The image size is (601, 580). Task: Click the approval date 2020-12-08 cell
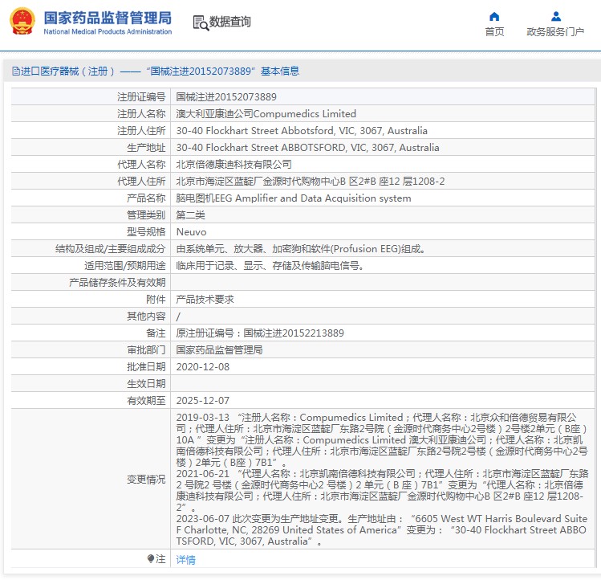click(202, 367)
